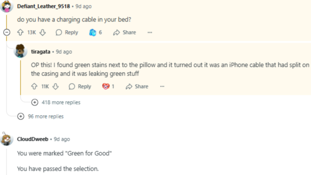Open Defiant_Leather_9518 username link

pos(43,6)
